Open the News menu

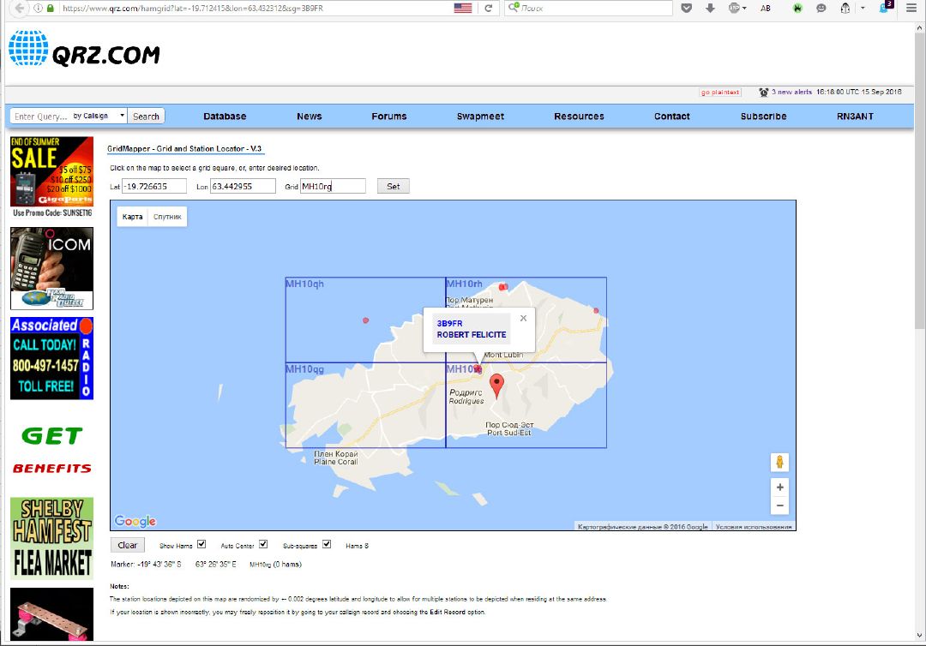309,117
